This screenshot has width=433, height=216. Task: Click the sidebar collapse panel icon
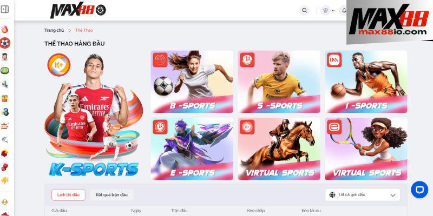tap(5, 9)
